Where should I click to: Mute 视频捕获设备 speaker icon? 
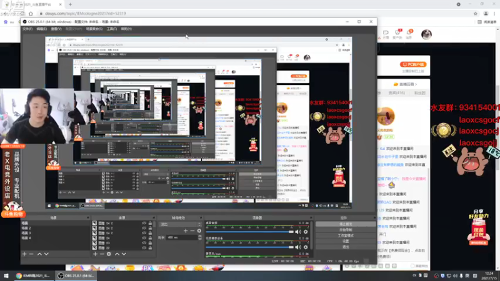[298, 247]
